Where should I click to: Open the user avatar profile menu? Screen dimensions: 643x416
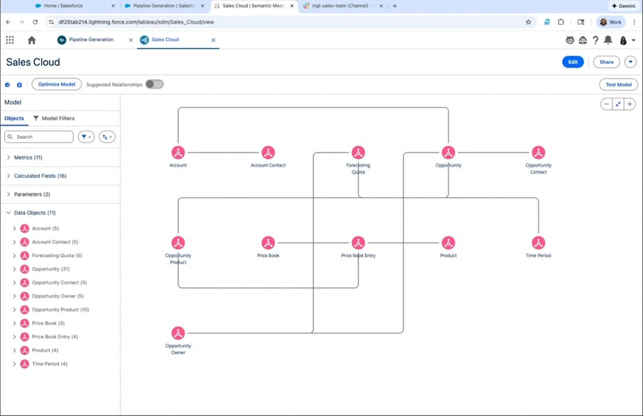(x=623, y=40)
